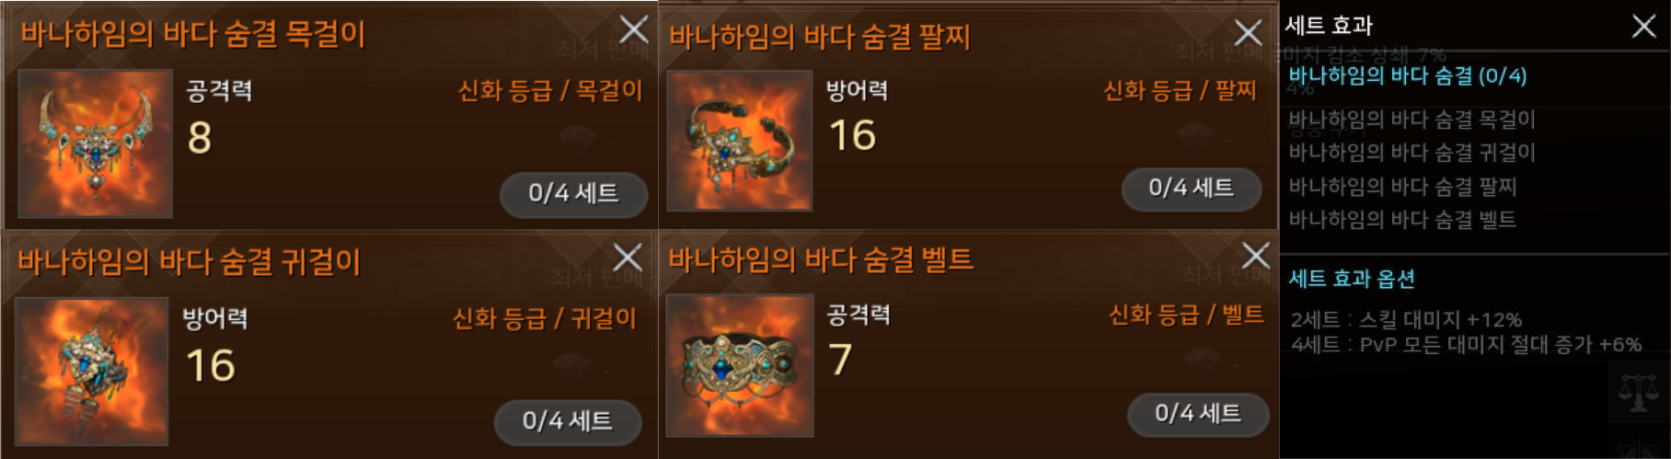Open 0/4 세트 button on 귀걸이 card
The image size is (1671, 459).
568,421
